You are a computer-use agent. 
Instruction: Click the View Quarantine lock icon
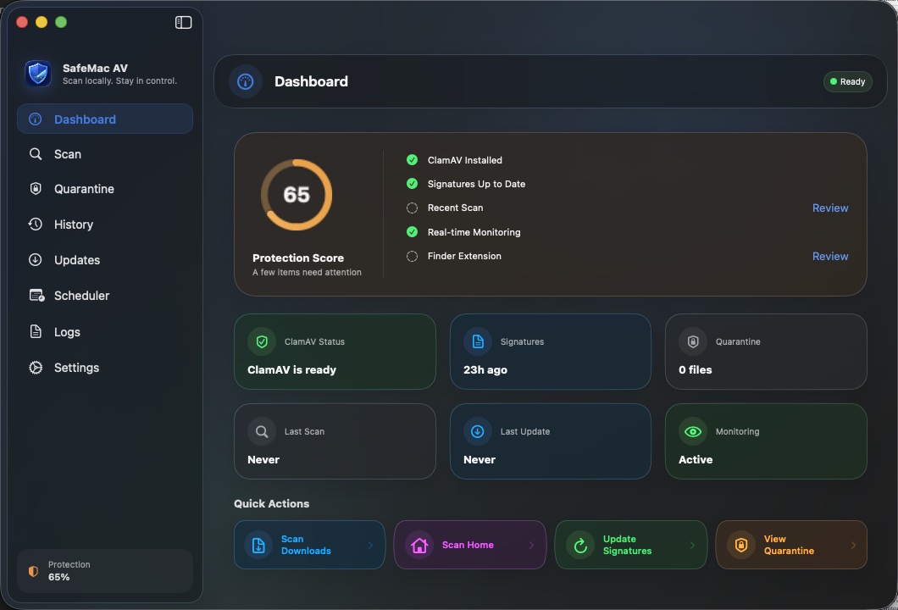(741, 546)
